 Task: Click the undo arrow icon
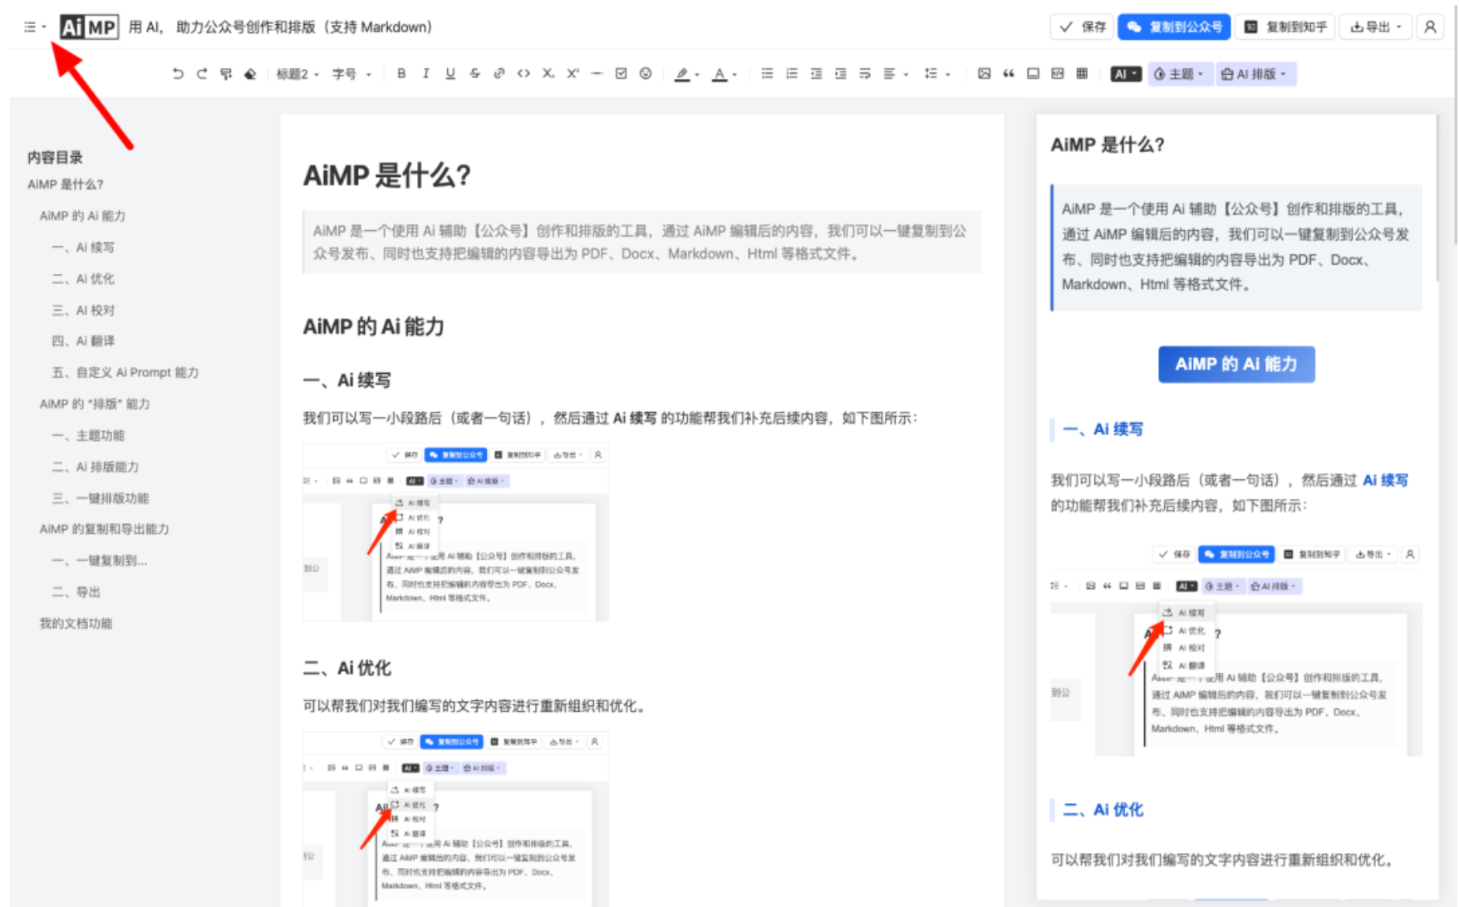[x=177, y=74]
